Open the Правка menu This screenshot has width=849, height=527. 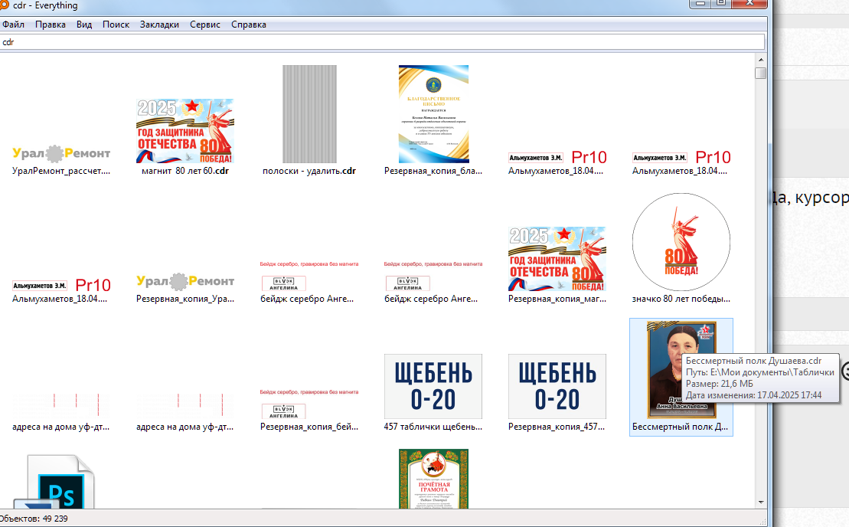coord(51,25)
